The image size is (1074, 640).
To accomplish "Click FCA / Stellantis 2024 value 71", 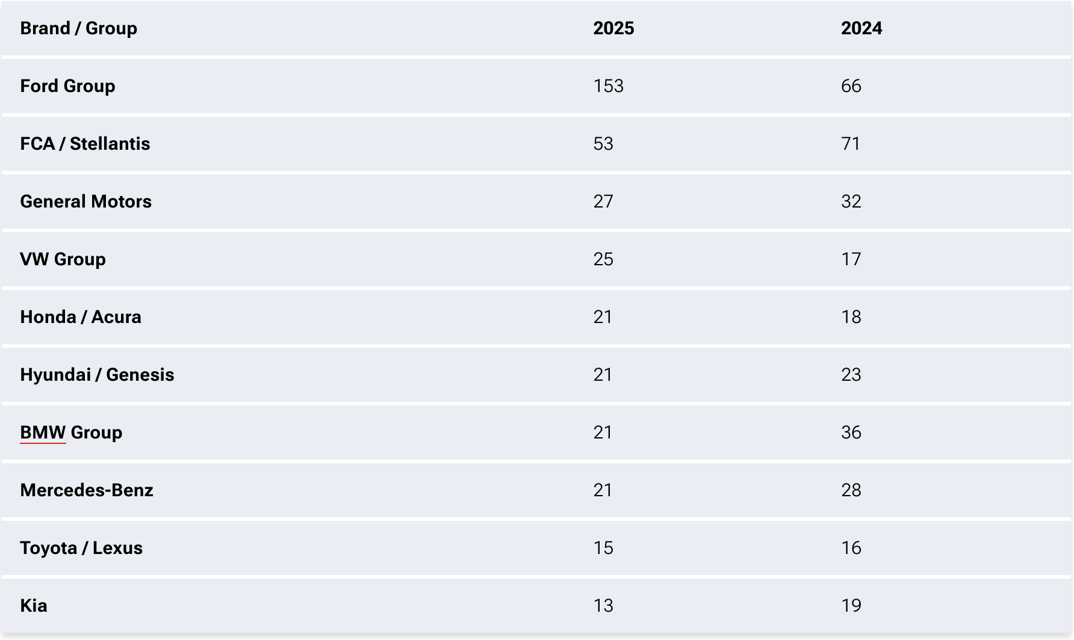I will click(851, 144).
